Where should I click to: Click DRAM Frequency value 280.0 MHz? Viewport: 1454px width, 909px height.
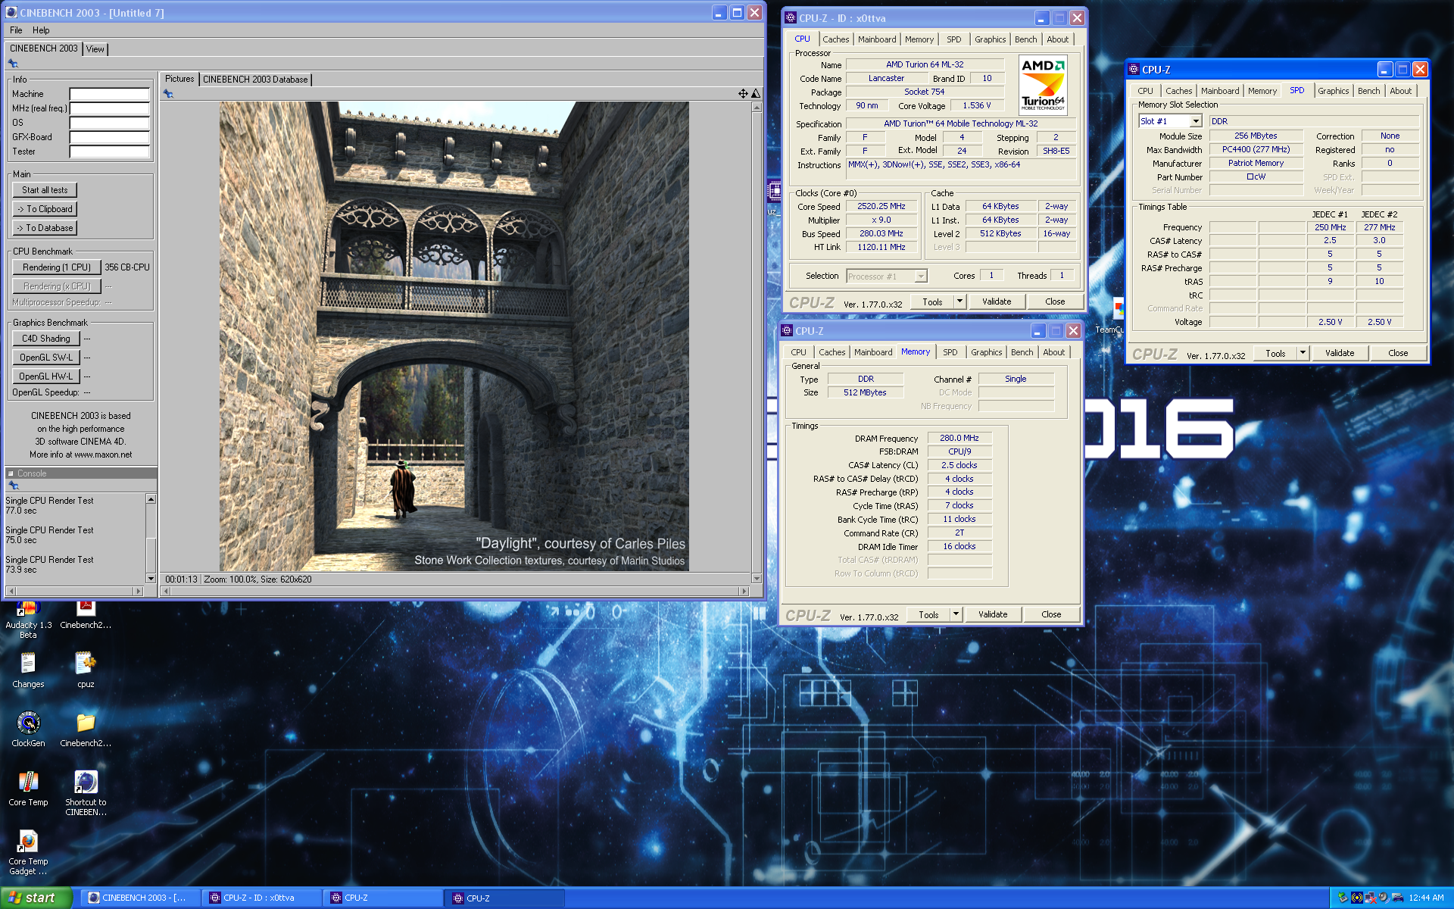[x=959, y=438]
